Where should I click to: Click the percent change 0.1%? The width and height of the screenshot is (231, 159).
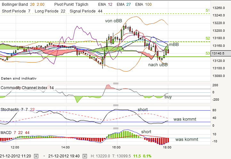pos(147,156)
